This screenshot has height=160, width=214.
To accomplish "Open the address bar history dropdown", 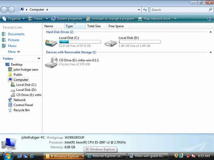I will (x=139, y=10).
